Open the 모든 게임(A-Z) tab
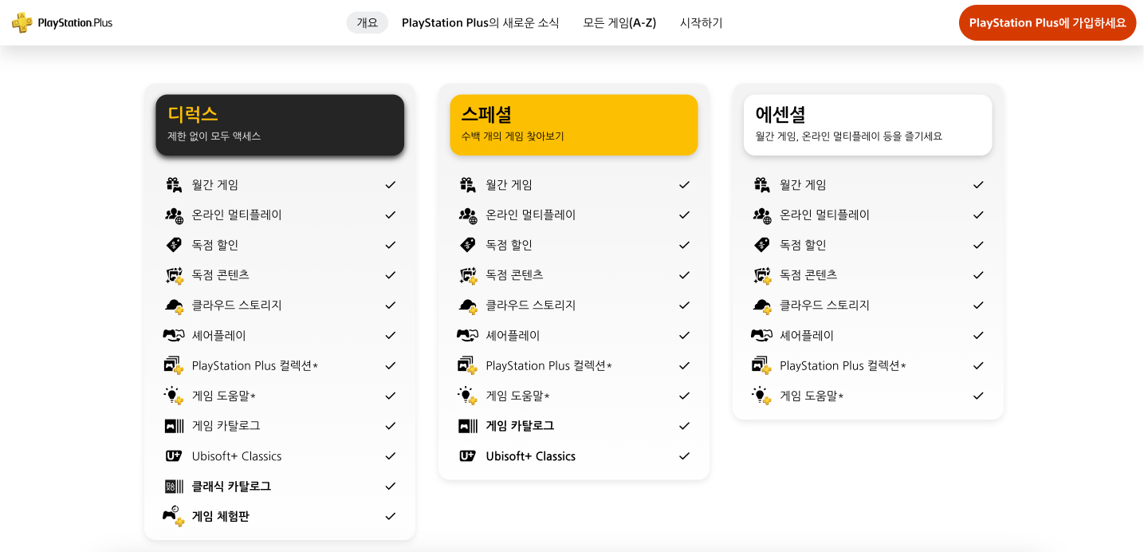 tap(619, 22)
